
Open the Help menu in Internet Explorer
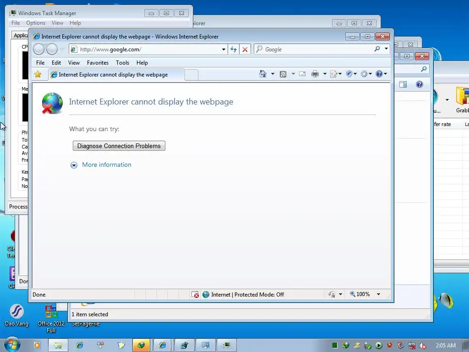(142, 63)
